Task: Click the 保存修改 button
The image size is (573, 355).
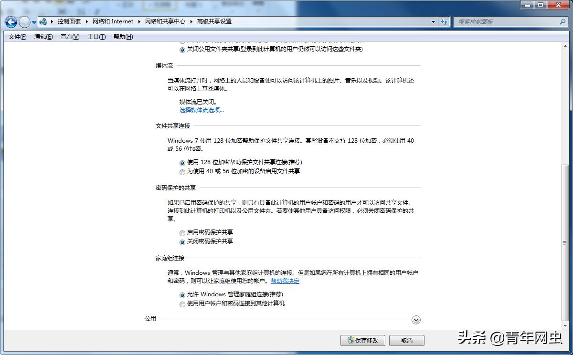Action: click(363, 340)
